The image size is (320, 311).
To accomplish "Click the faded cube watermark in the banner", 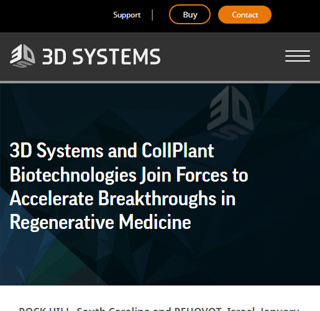I will [x=231, y=112].
